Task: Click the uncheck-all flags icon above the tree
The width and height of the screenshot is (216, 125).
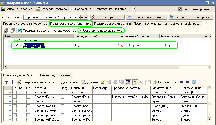Action: [x=12, y=30]
